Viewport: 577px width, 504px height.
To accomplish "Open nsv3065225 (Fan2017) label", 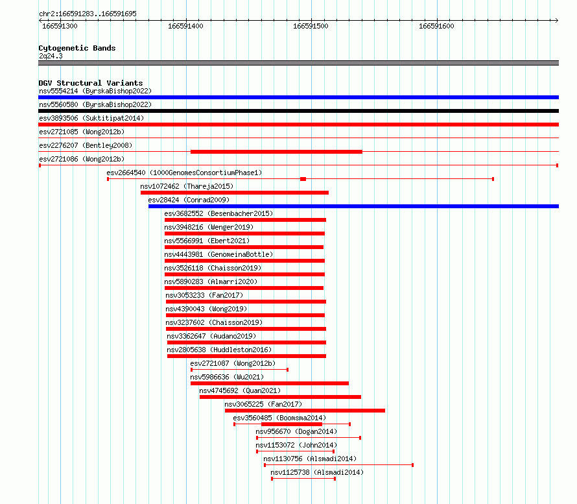I will tap(263, 404).
